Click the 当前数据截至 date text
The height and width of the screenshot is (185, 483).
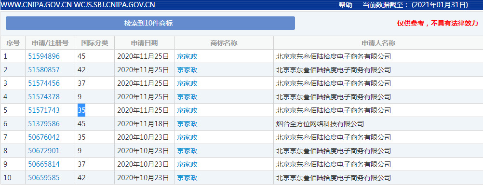coord(415,5)
